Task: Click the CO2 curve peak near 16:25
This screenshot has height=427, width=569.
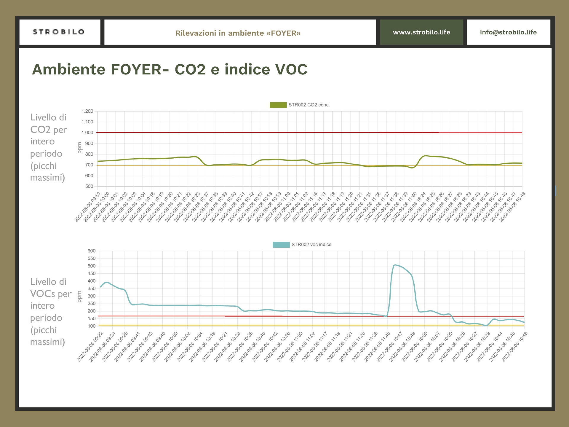Action: pos(426,156)
